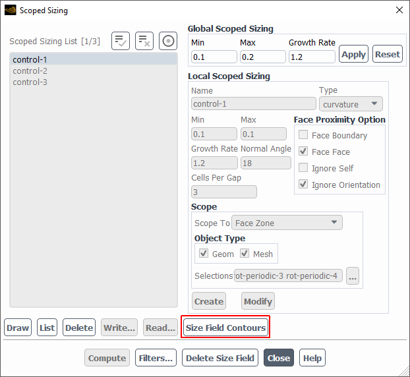Close the Scoped Sizing dialog with X
Image resolution: width=410 pixels, height=377 pixels.
[399, 10]
